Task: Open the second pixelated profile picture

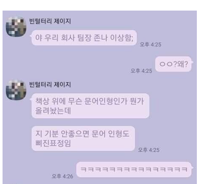Action: tap(16, 90)
